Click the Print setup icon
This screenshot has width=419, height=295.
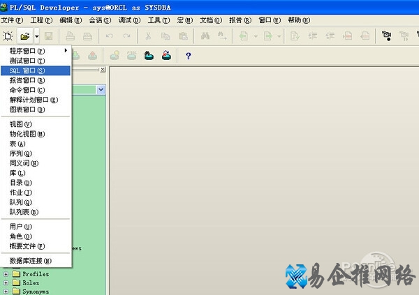pos(87,36)
